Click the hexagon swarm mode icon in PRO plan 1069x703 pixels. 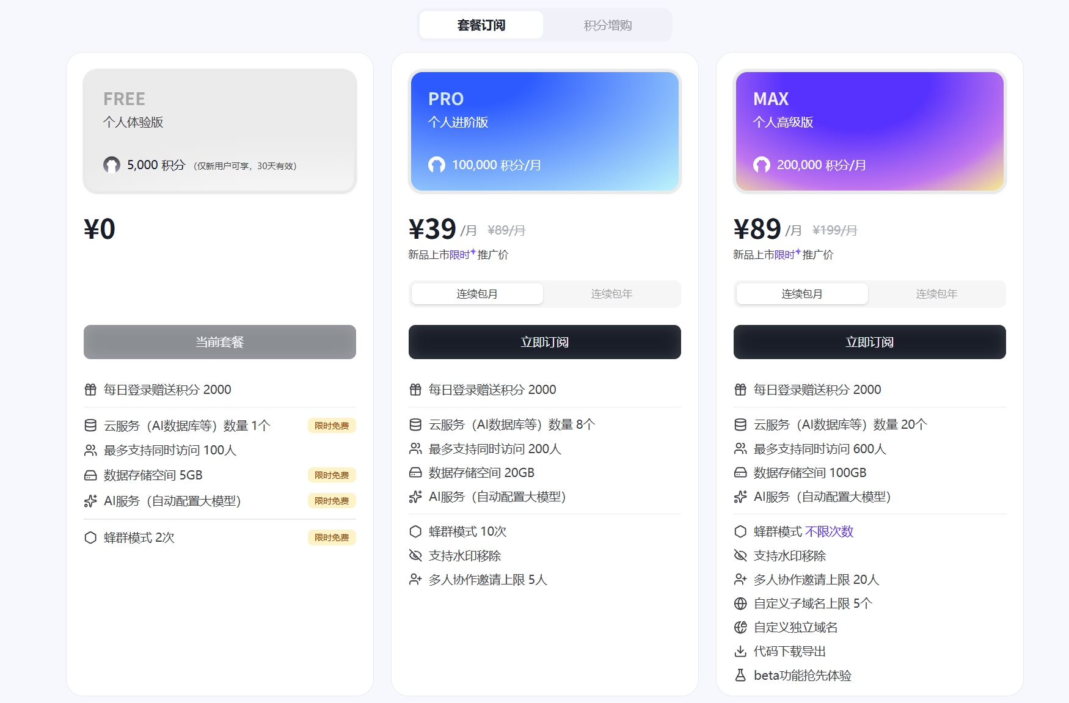(415, 531)
